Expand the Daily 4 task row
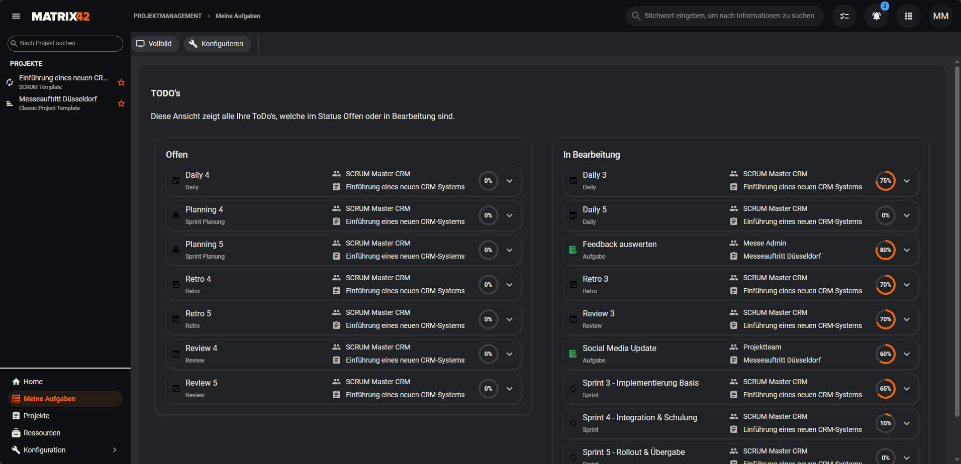The height and width of the screenshot is (464, 961). [x=510, y=181]
